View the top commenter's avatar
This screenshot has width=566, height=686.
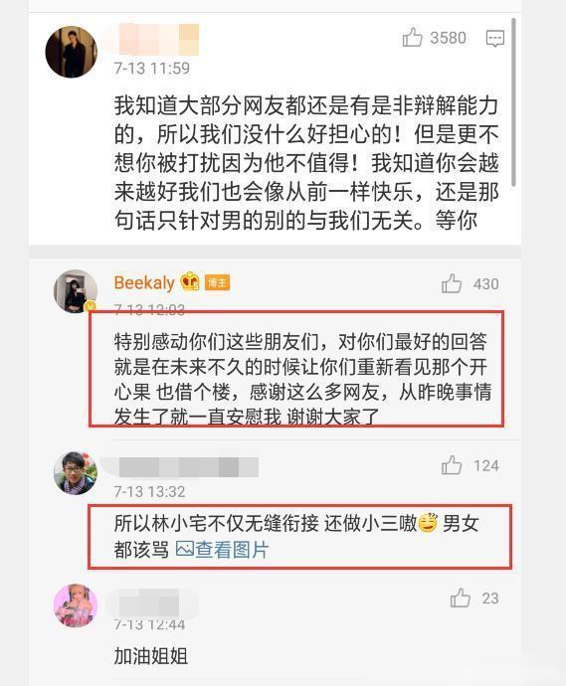(71, 52)
